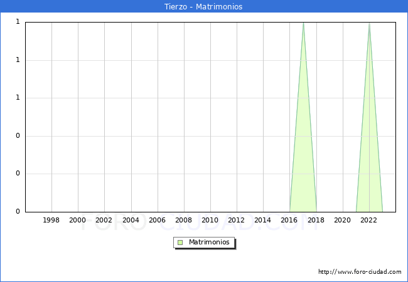Select the 2008 x-axis label
This screenshot has width=408, height=282.
[x=184, y=220]
